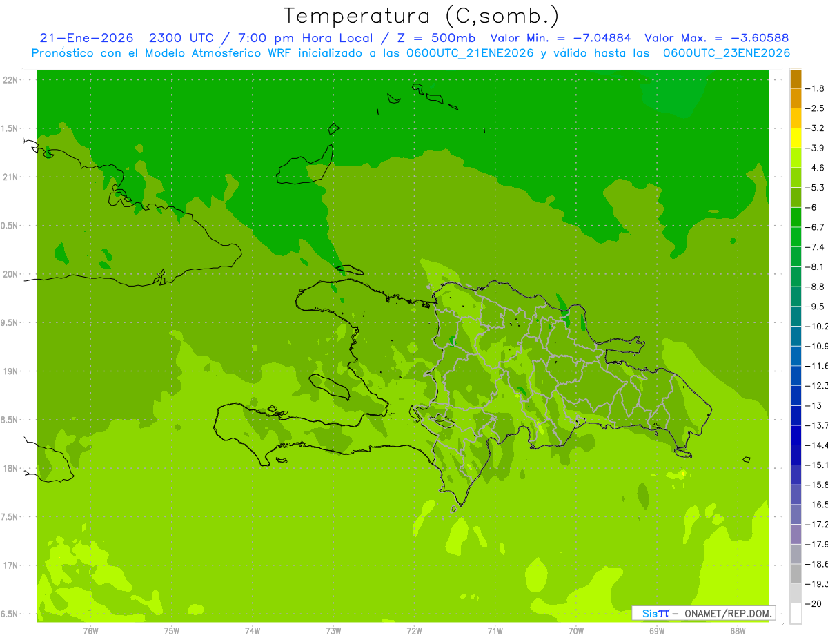This screenshot has height=640, width=828.
Task: Click the '-20' legend value
Action: pos(814,603)
